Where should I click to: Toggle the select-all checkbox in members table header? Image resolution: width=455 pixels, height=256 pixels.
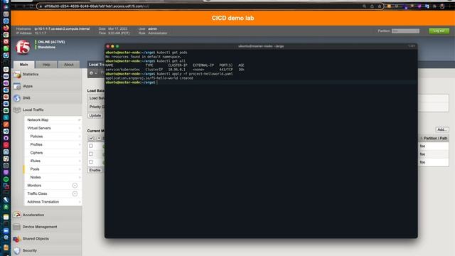coord(91,139)
